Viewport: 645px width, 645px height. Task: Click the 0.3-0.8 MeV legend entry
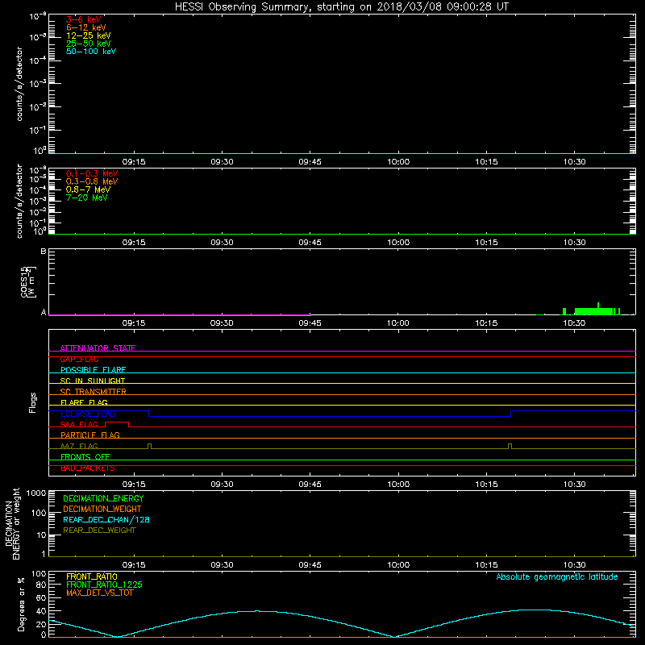[92, 181]
